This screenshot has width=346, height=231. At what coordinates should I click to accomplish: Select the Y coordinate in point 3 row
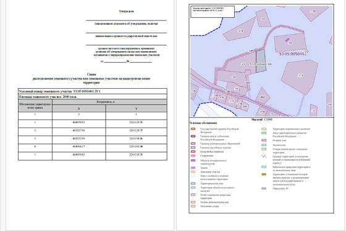(x=136, y=139)
